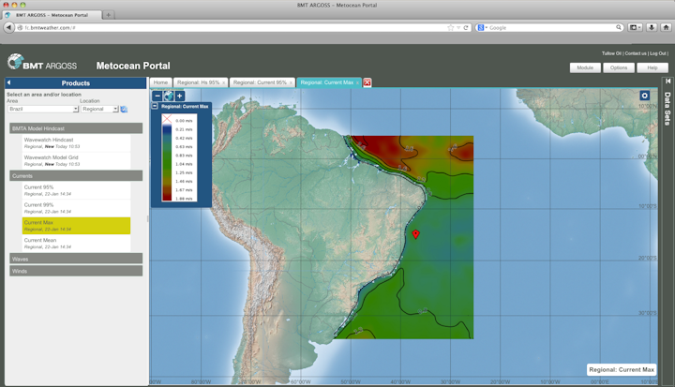
Task: Open bookmarks menu toolbar icon
Action: pyautogui.click(x=635, y=27)
